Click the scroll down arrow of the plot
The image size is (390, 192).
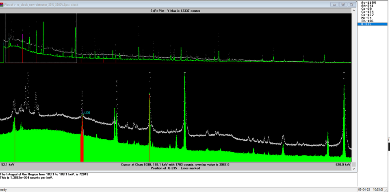354,168
